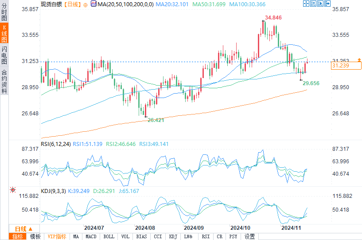Click the RSI2:46.646 value

(121, 144)
